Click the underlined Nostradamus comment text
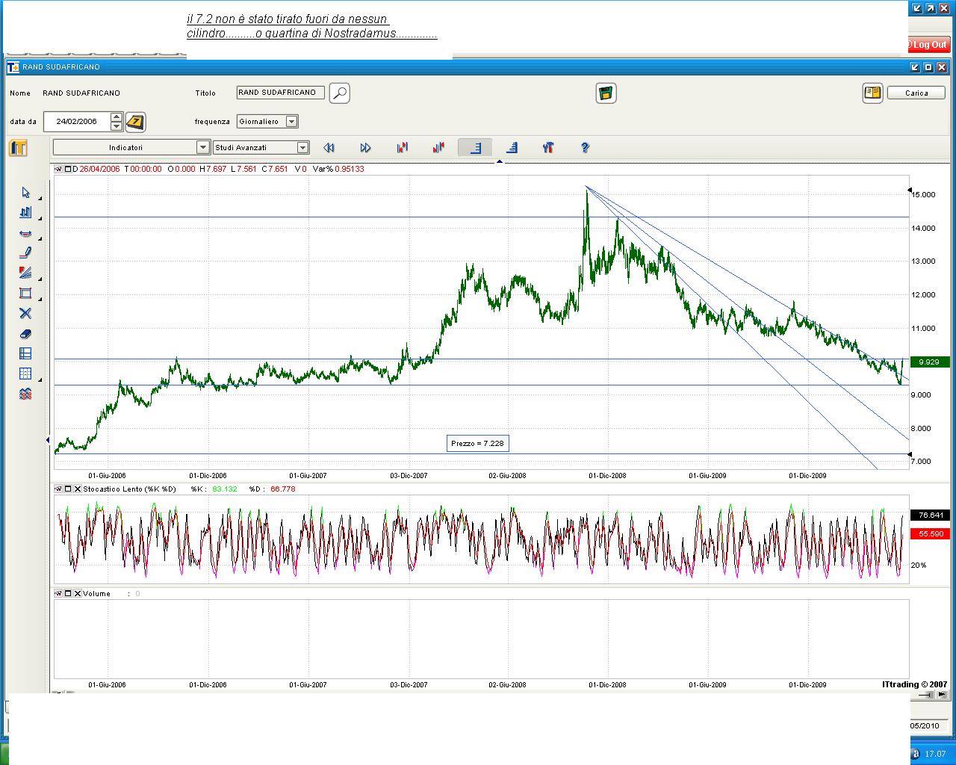Screen dimensions: 956x765 click(311, 26)
